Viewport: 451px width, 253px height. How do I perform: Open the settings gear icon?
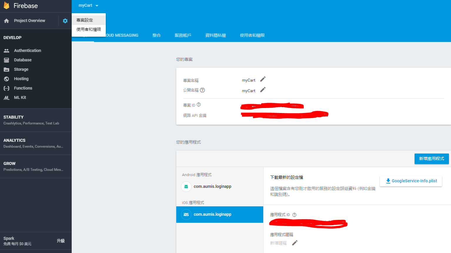[65, 21]
